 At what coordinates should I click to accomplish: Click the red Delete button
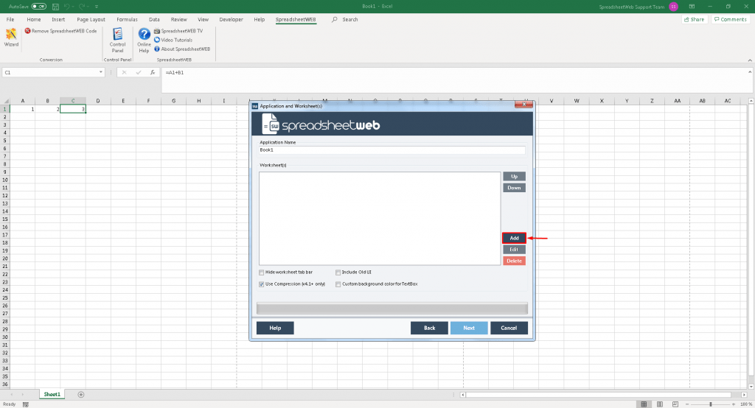click(514, 261)
